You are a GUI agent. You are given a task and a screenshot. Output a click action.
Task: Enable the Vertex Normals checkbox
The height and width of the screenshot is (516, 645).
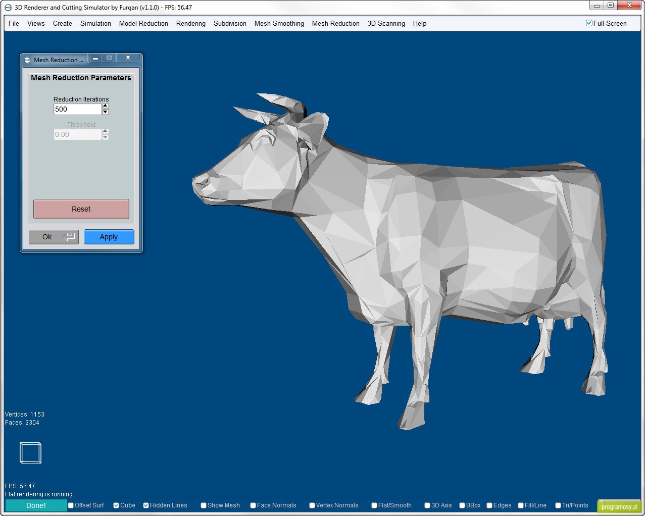(x=312, y=505)
